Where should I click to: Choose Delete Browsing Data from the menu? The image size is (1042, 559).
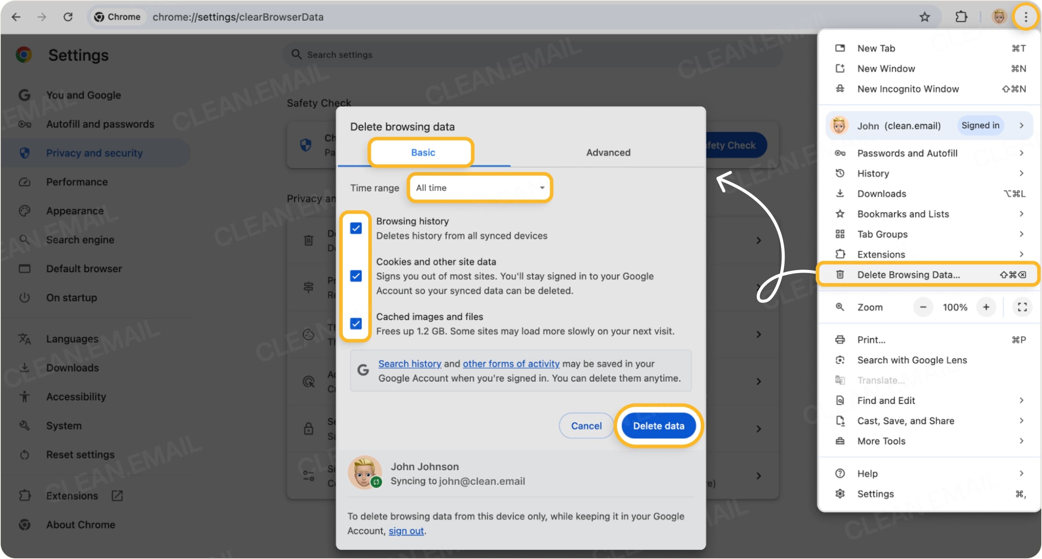pyautogui.click(x=909, y=275)
